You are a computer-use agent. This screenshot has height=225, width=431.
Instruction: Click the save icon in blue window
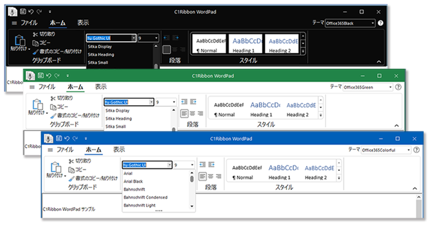58,138
